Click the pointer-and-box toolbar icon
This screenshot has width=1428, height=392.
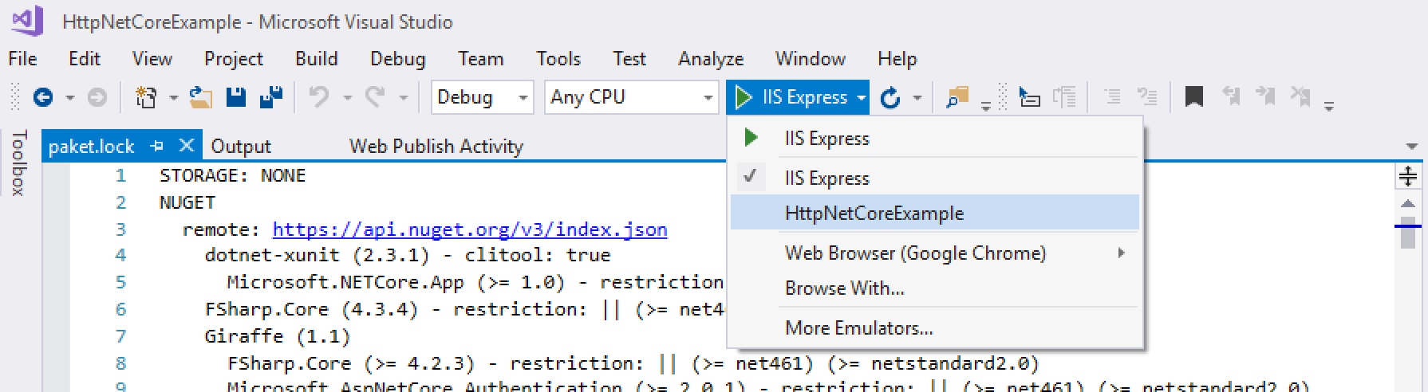tap(1030, 97)
